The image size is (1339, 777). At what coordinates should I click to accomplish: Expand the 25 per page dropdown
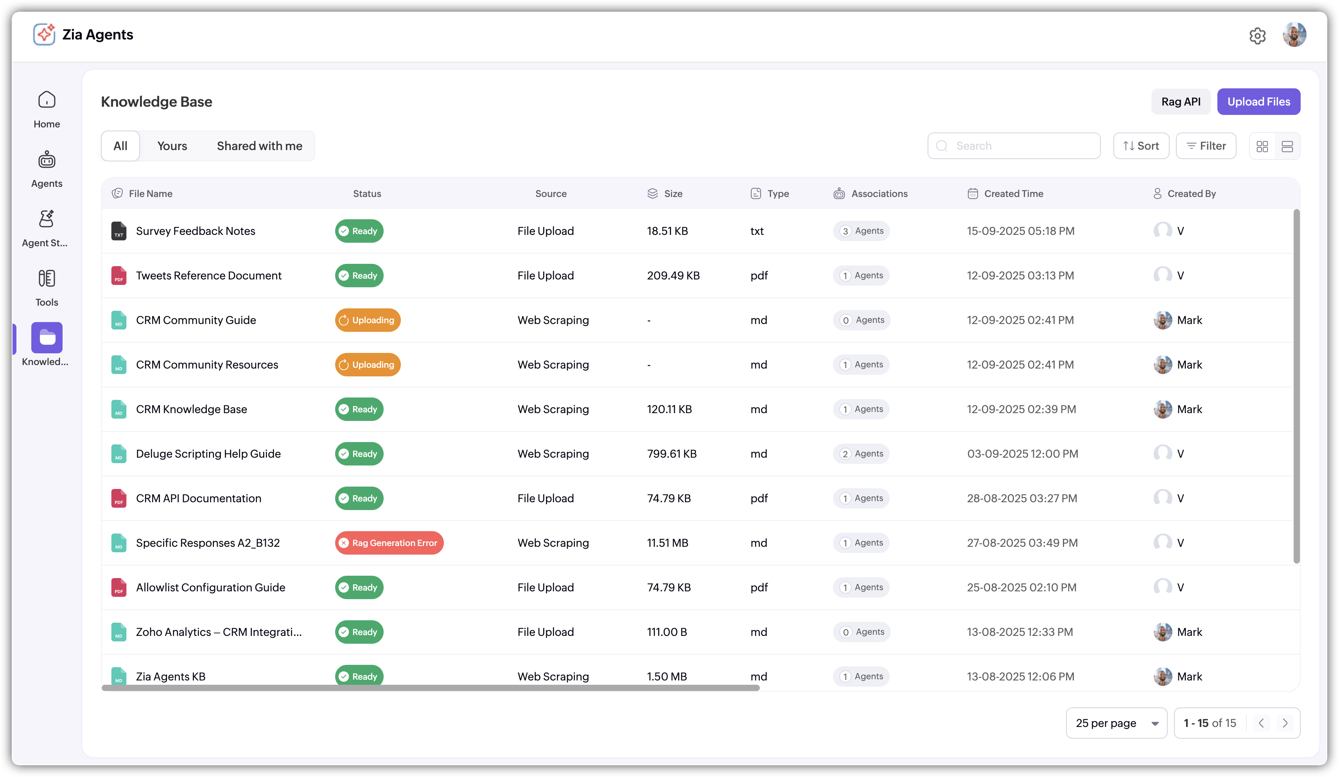click(1116, 723)
